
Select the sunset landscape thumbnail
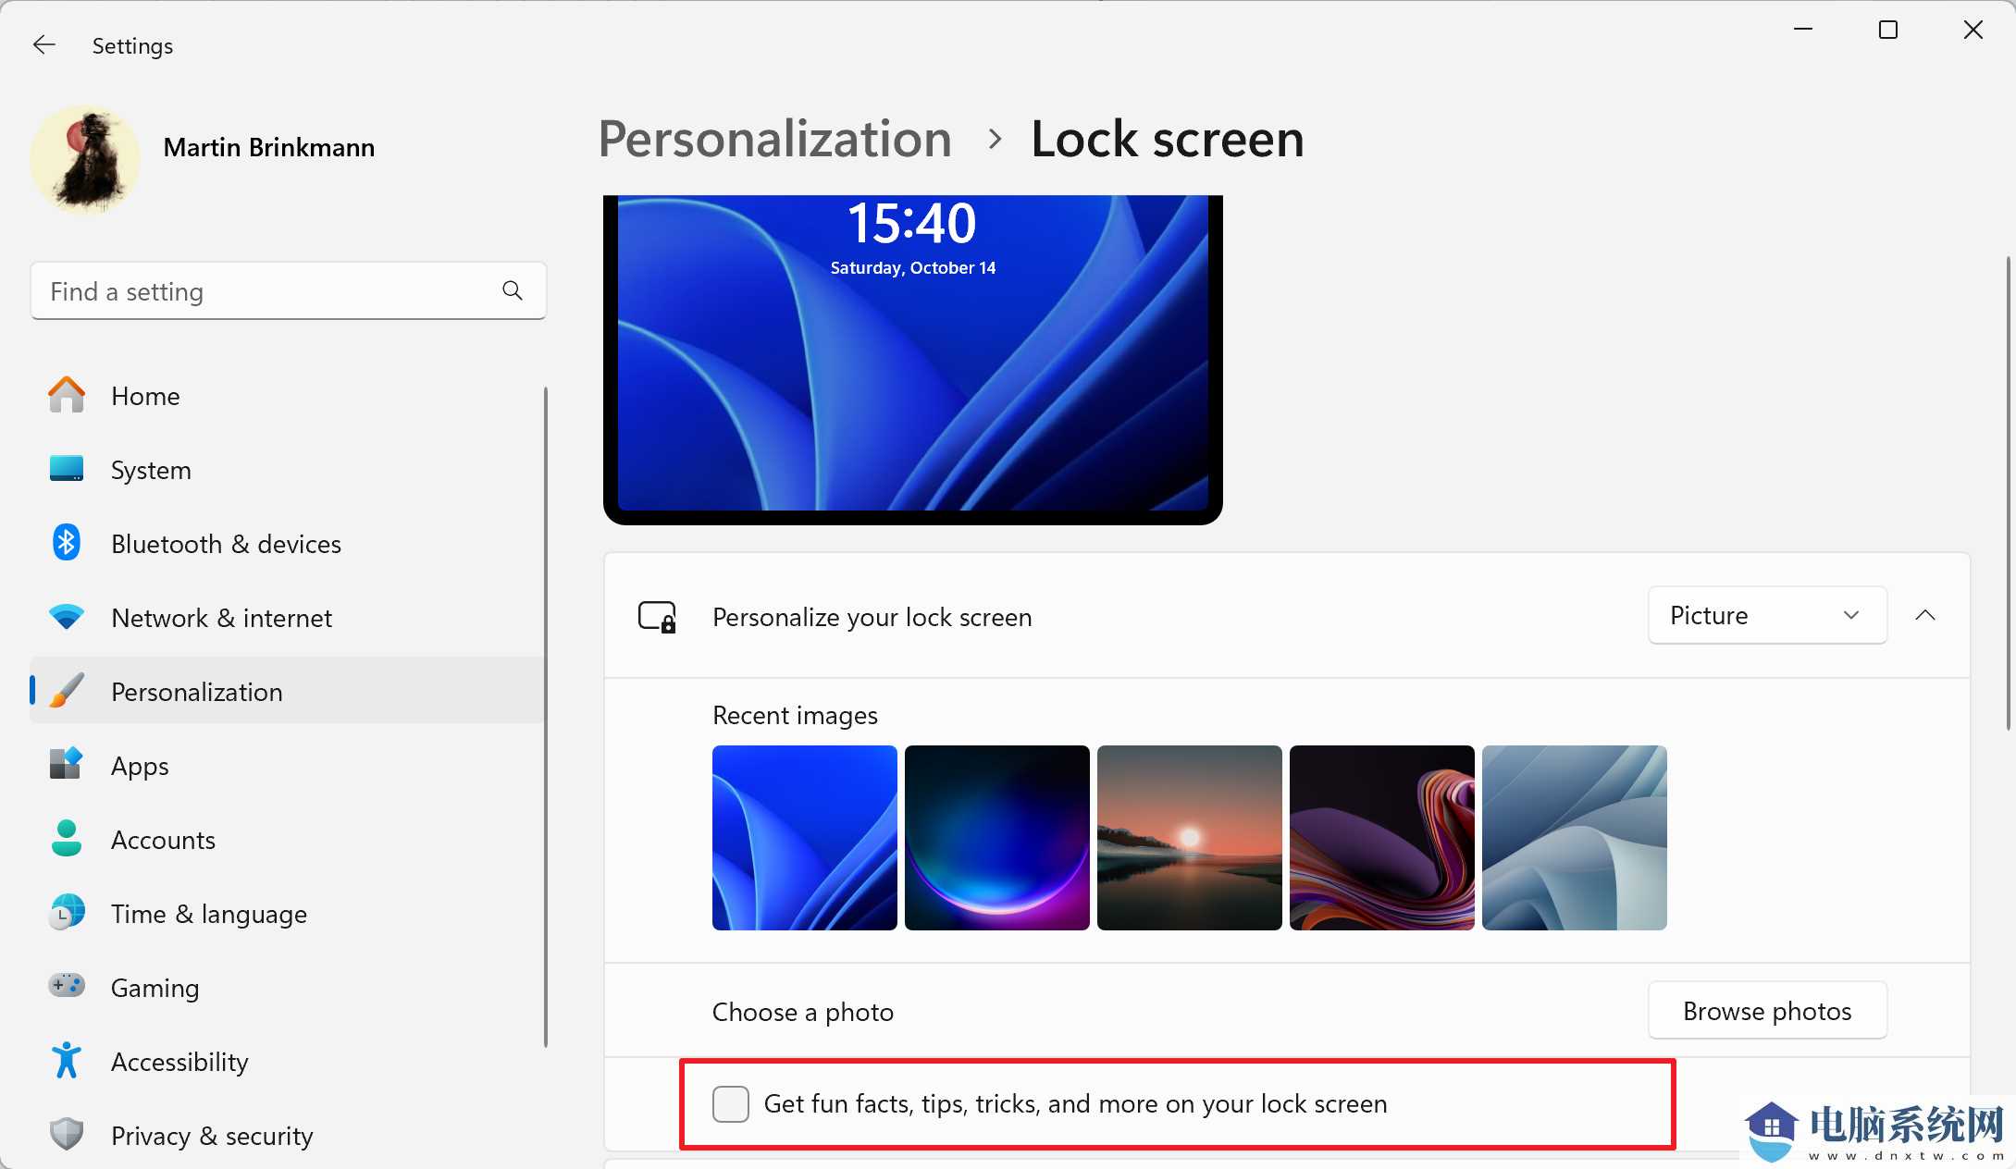(x=1189, y=838)
